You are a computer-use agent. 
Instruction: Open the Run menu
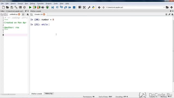(x=26, y=4)
